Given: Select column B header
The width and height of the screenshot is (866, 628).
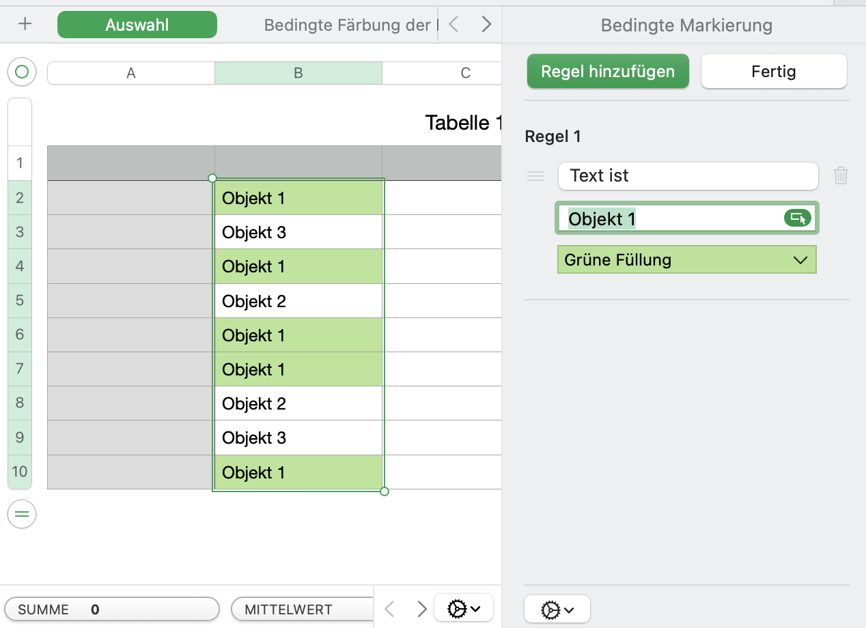Looking at the screenshot, I should [298, 73].
